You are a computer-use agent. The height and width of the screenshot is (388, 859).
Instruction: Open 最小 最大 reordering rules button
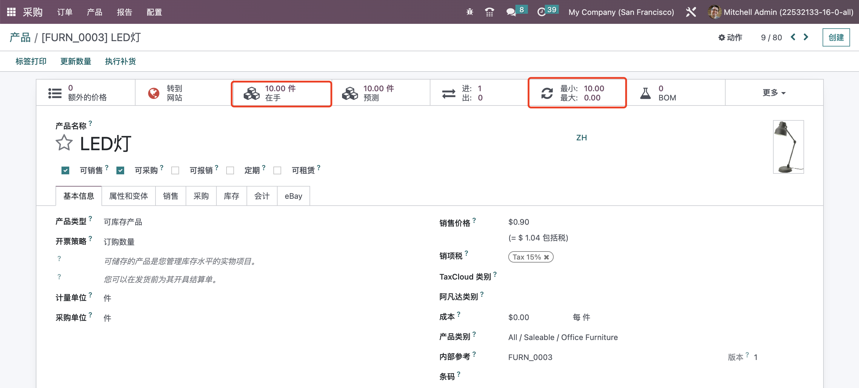pyautogui.click(x=577, y=93)
